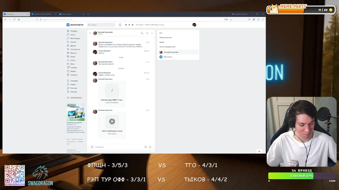Bookmark this page with the star icon
The height and width of the screenshot is (190, 339).
click(x=231, y=20)
